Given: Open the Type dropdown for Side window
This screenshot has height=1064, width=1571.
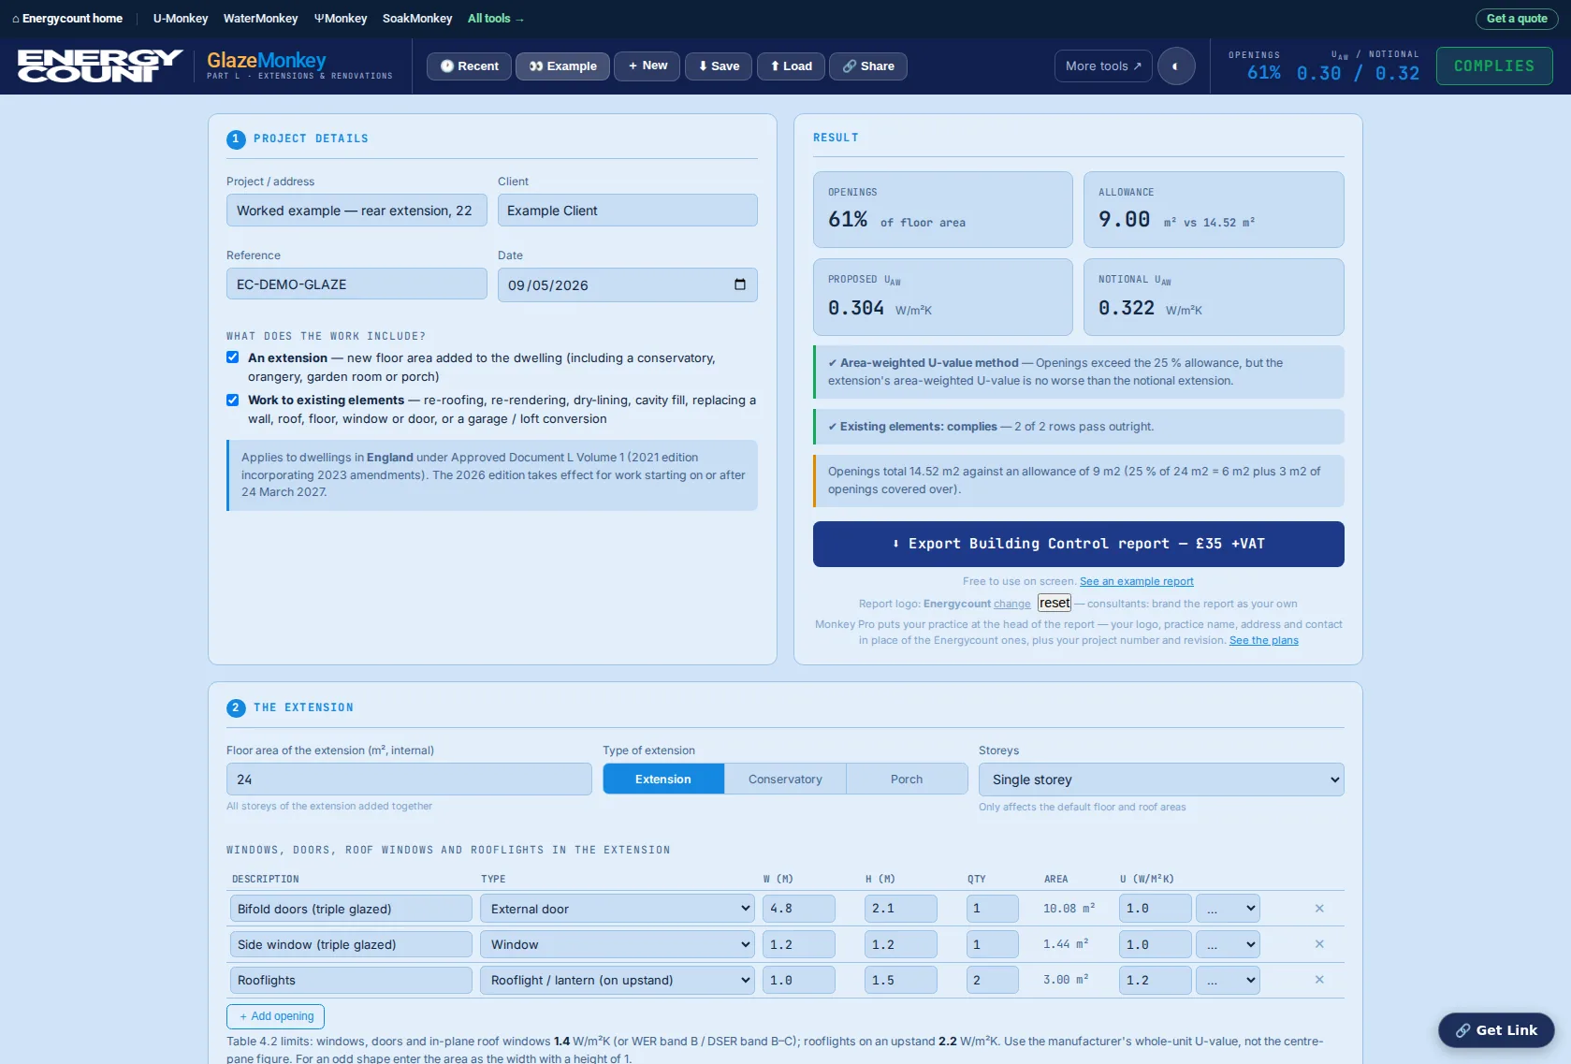Looking at the screenshot, I should click(x=618, y=944).
